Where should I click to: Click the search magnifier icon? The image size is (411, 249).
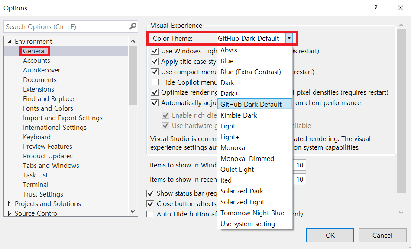[133, 26]
